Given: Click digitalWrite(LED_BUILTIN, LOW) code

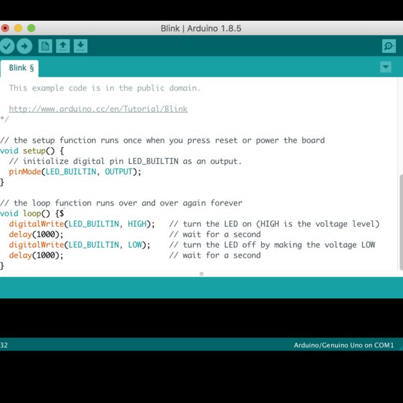Looking at the screenshot, I should coord(80,244).
